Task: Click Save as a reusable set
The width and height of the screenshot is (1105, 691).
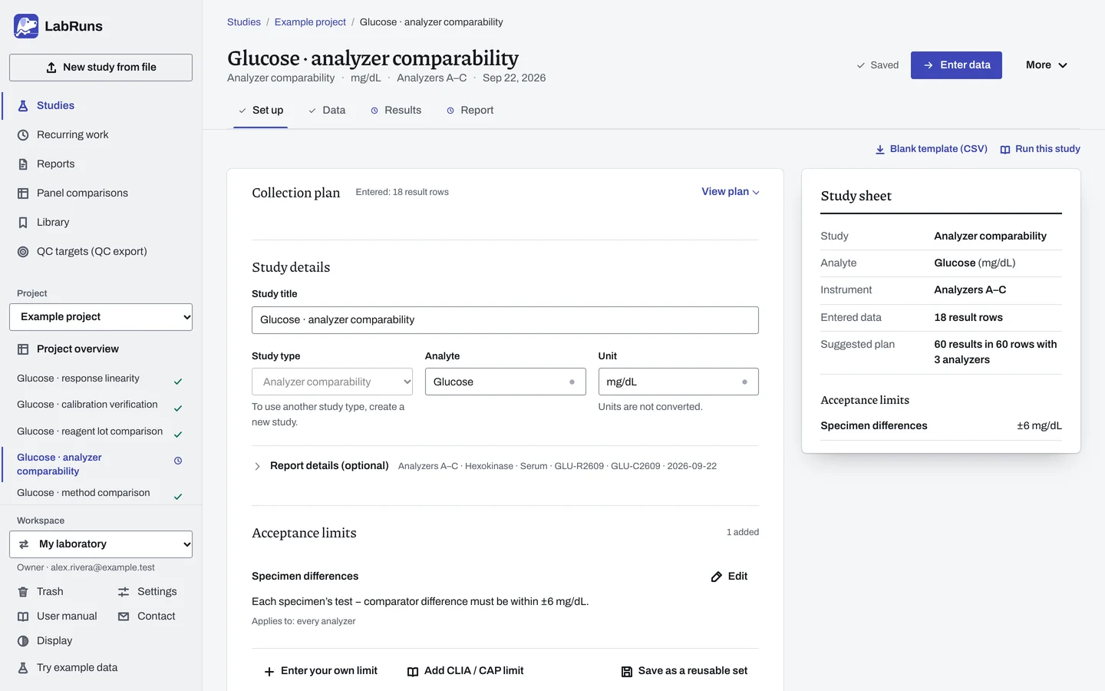Action: pyautogui.click(x=684, y=671)
